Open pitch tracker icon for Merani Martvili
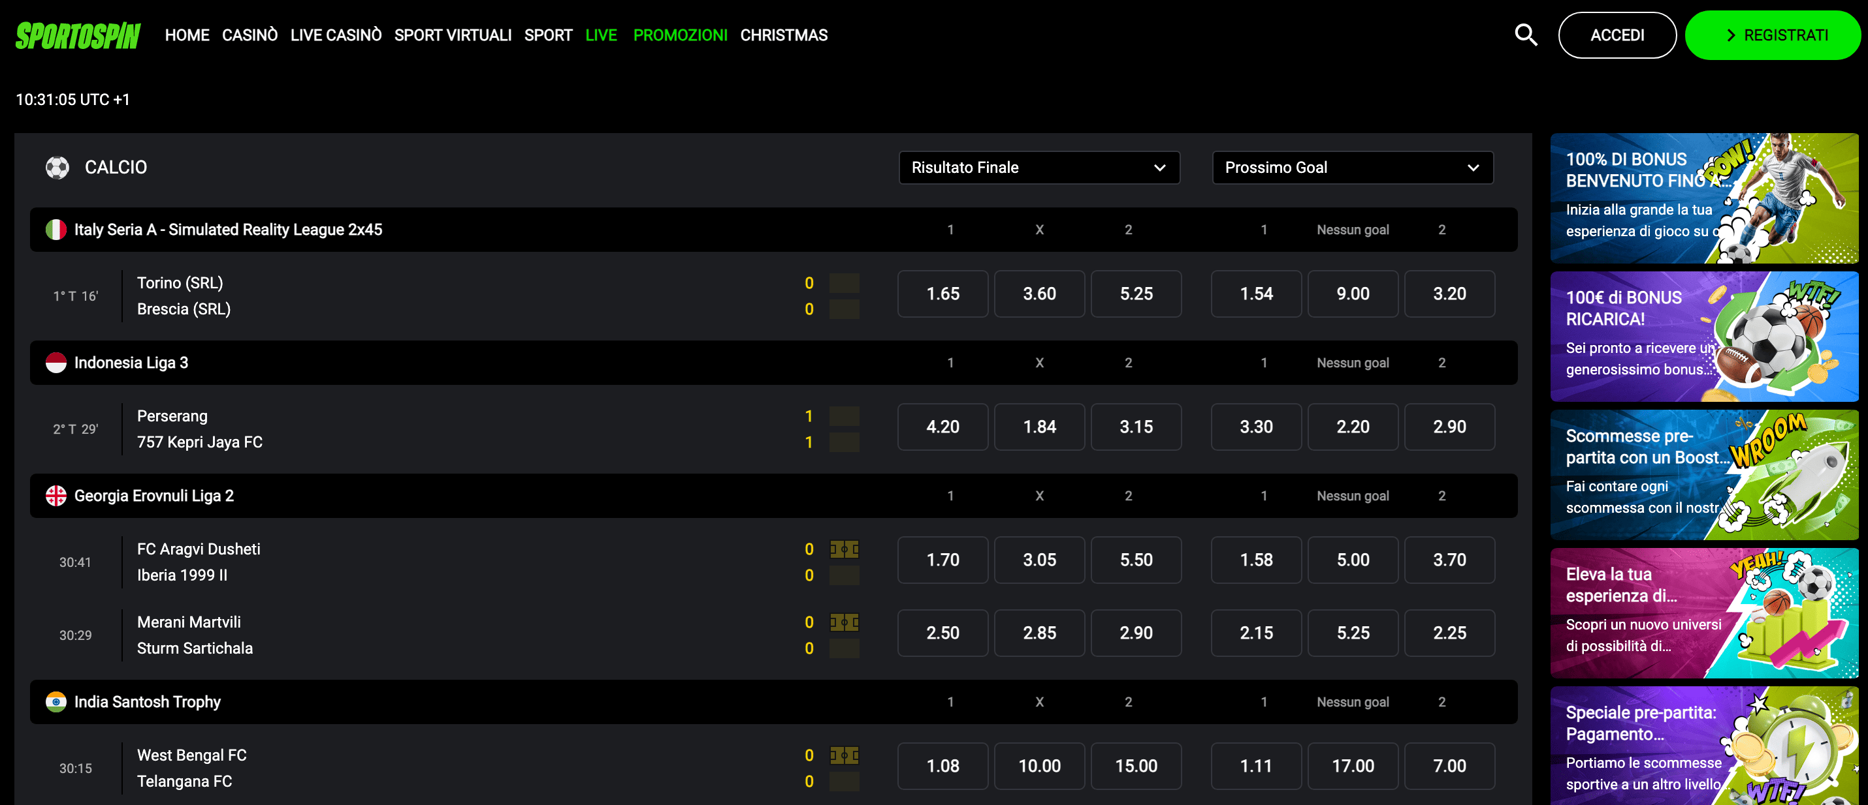 coord(844,622)
